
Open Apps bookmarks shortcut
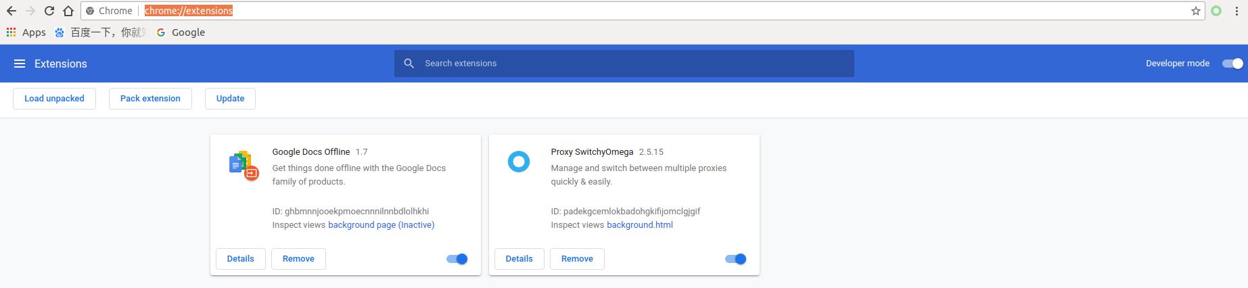click(x=26, y=32)
